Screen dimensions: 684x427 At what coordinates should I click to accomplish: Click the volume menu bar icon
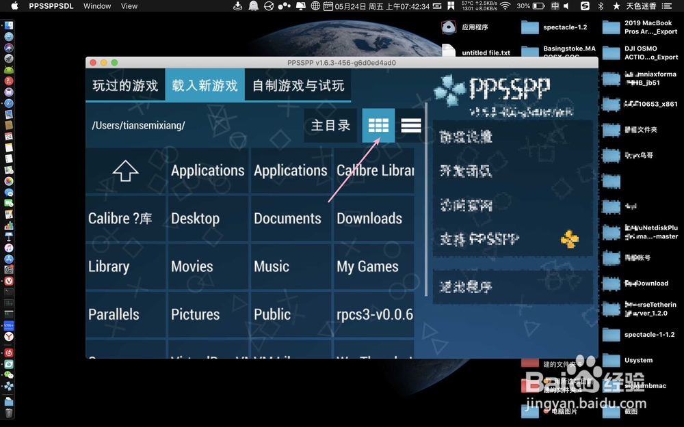point(566,5)
